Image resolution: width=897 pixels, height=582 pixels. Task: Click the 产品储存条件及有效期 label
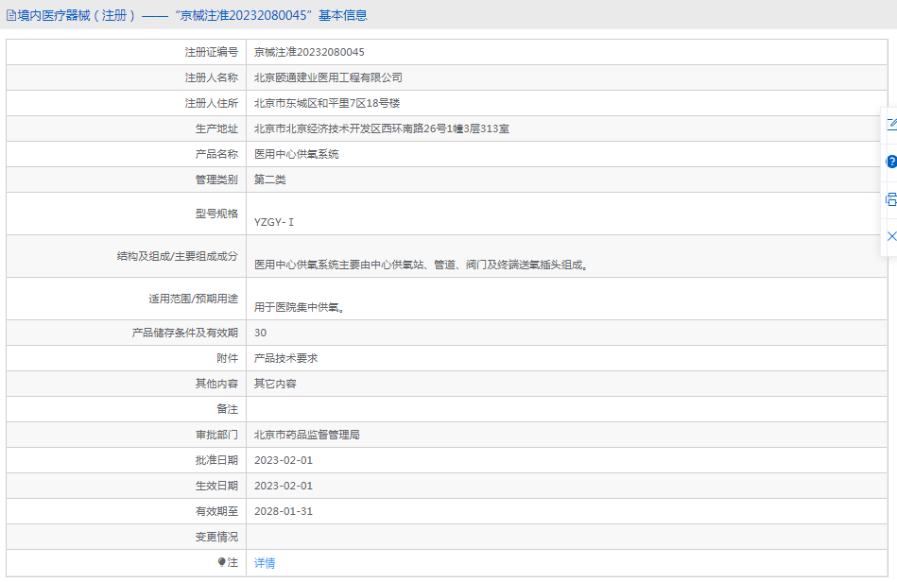click(x=184, y=333)
